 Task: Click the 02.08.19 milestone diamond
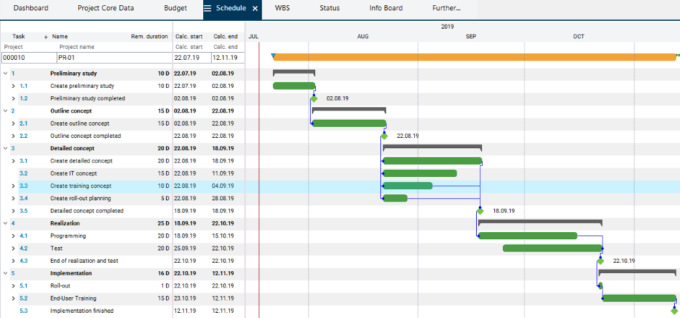coord(314,99)
